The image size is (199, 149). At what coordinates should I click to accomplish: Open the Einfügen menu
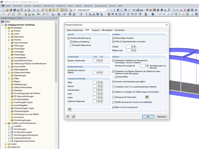[37, 6]
